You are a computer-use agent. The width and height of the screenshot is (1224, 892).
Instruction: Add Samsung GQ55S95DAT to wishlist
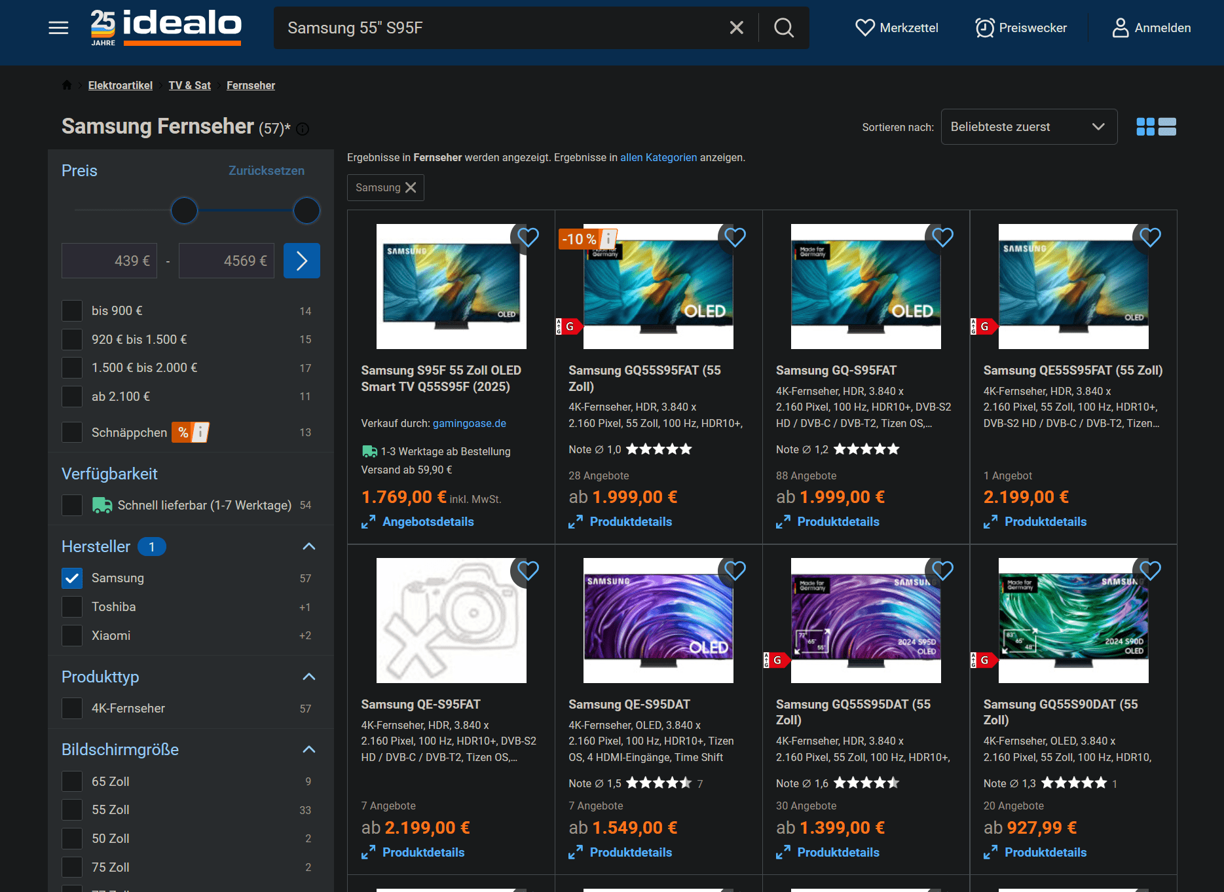(x=942, y=571)
